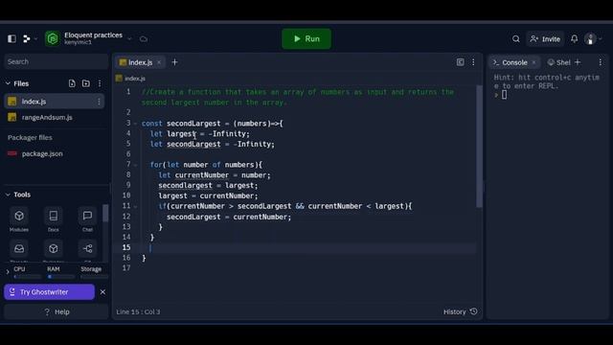Viewport: 613px width, 345px height.
Task: Create a new file icon
Action: point(72,83)
